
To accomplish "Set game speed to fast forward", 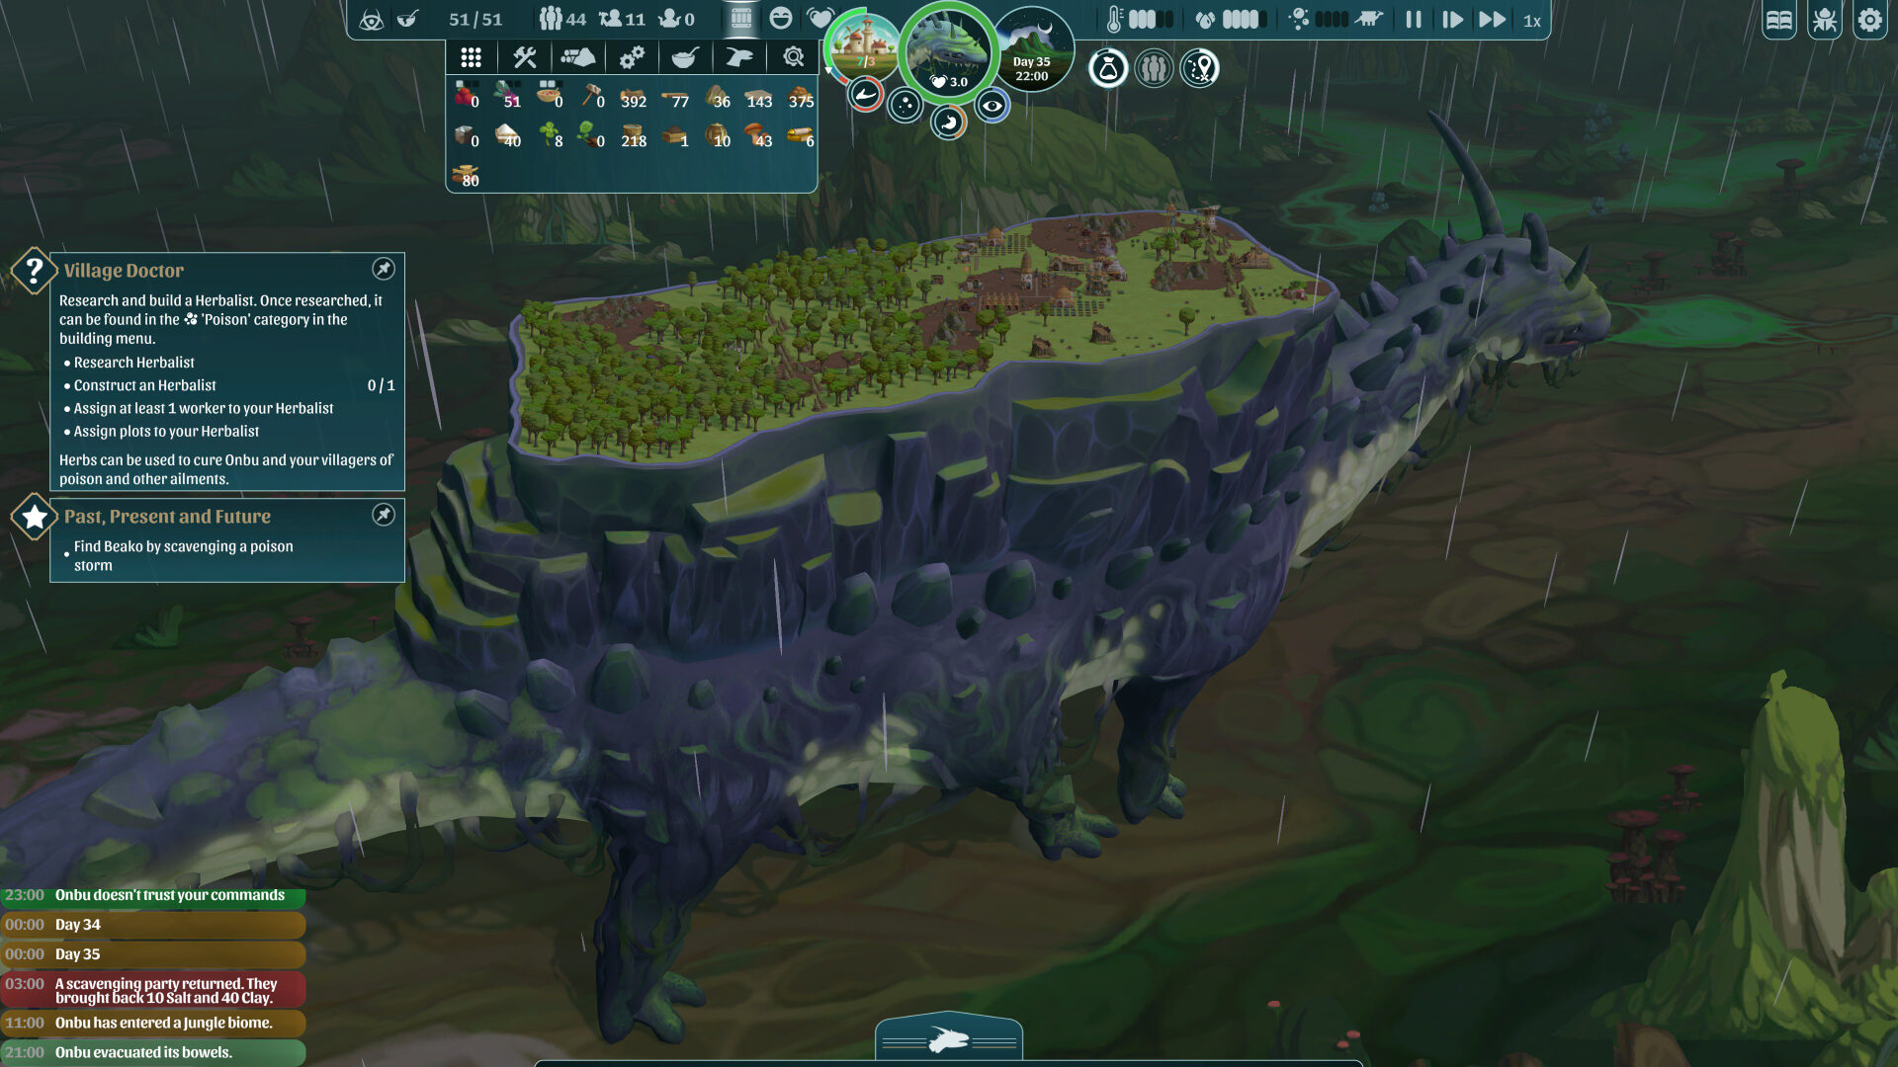I will coord(1492,20).
